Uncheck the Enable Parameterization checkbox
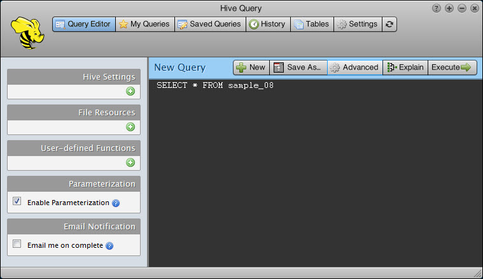This screenshot has width=483, height=279. point(17,201)
